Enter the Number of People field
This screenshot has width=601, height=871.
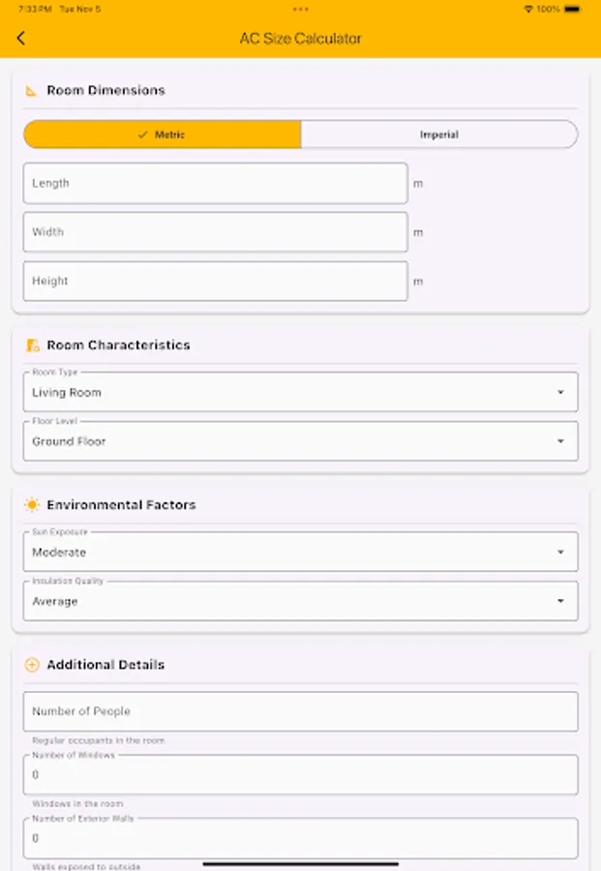point(300,711)
